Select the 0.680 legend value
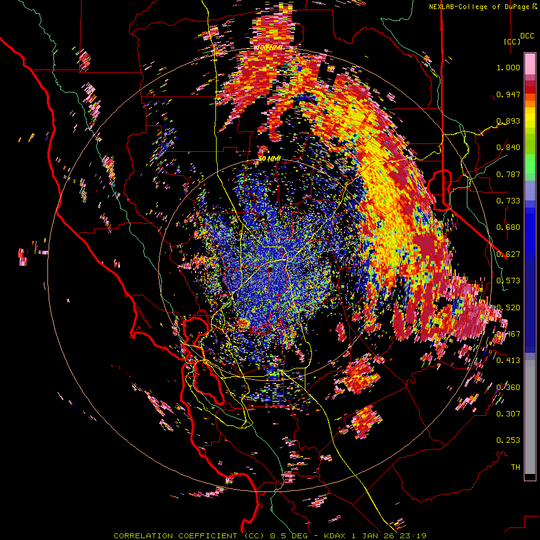Viewport: 540px width, 540px height. coord(508,227)
